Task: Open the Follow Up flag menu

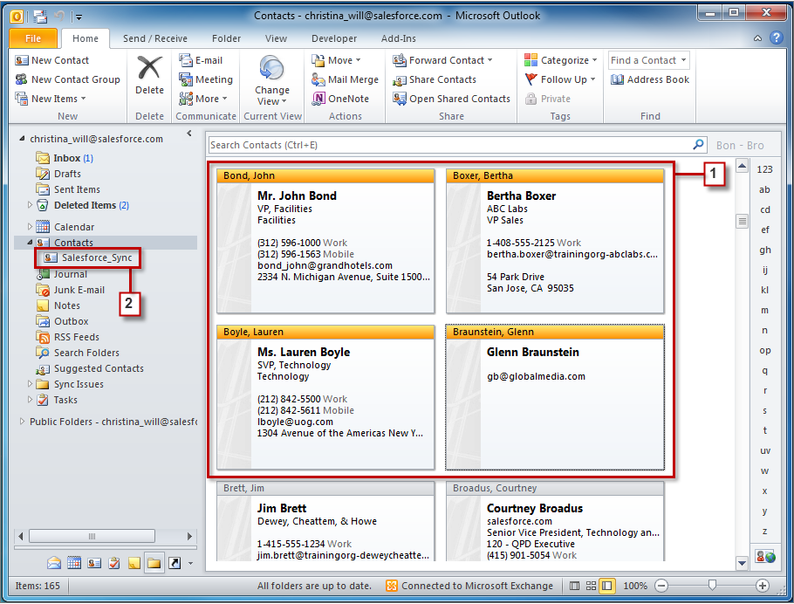Action: (x=559, y=79)
